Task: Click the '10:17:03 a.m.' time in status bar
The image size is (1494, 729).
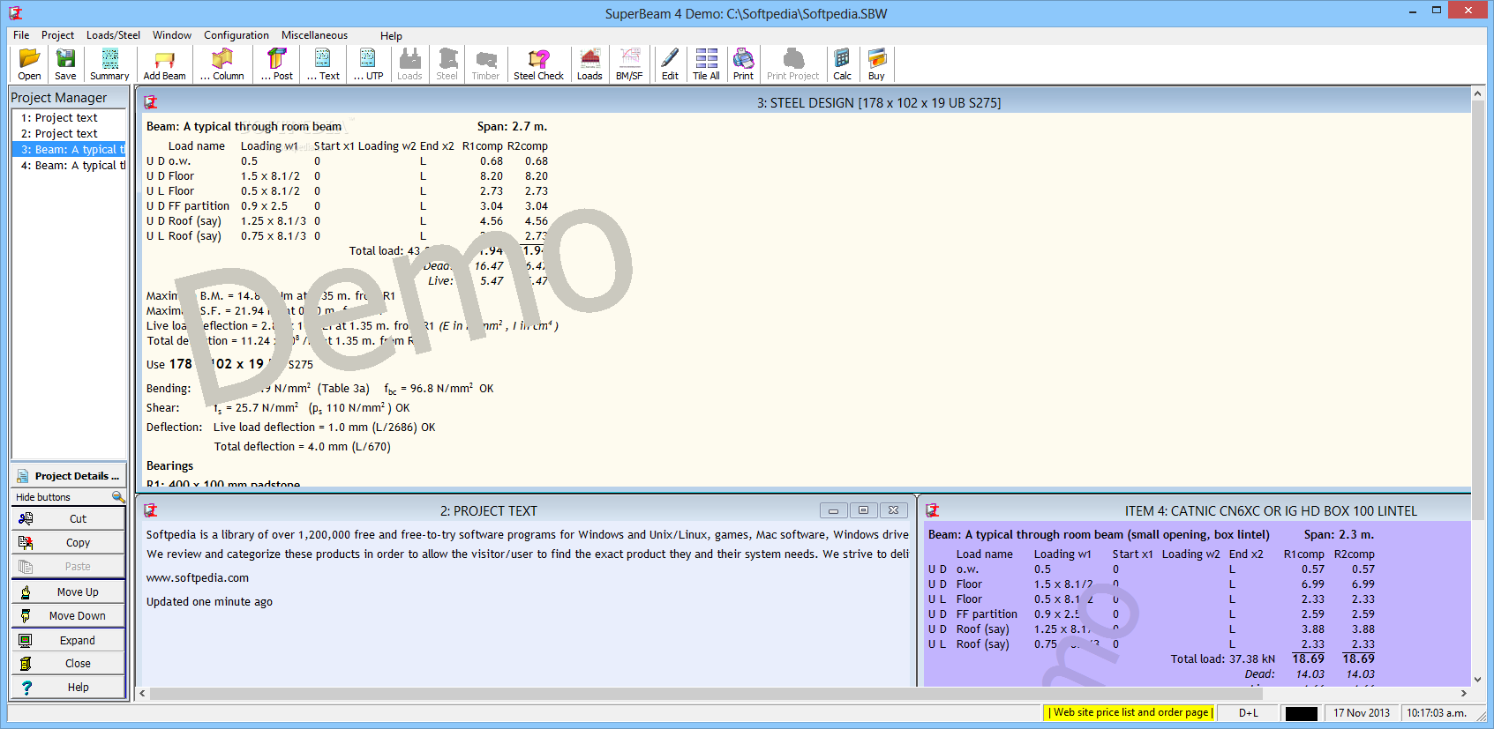Action: pos(1437,713)
